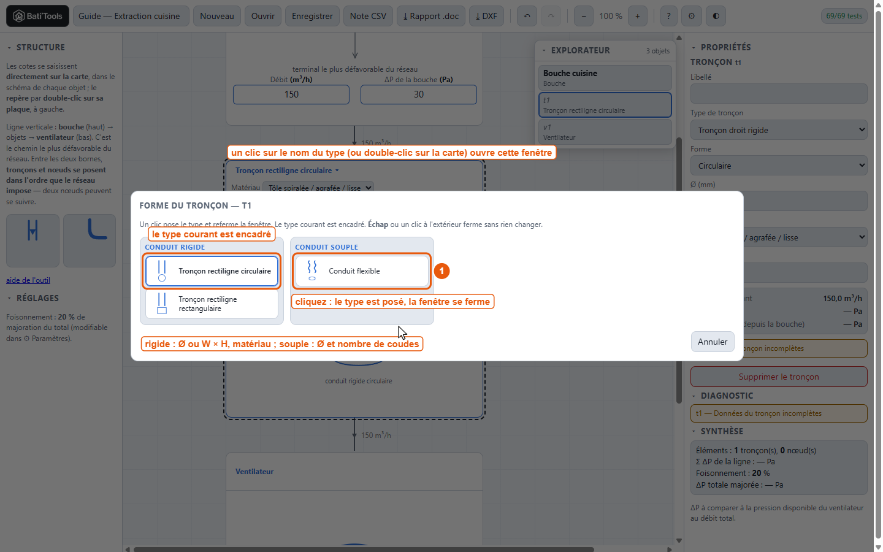Select the elbow node tile in Structure
The image size is (883, 552).
click(90, 240)
